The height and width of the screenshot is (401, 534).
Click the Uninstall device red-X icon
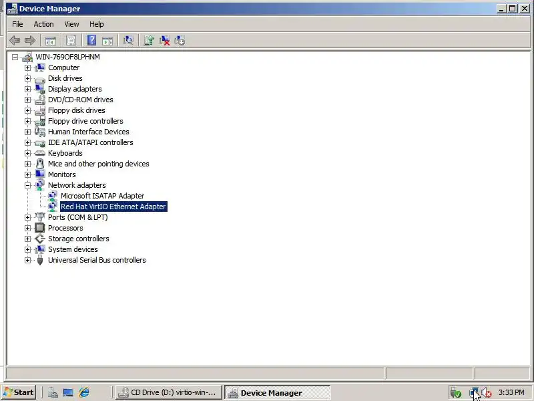(164, 41)
